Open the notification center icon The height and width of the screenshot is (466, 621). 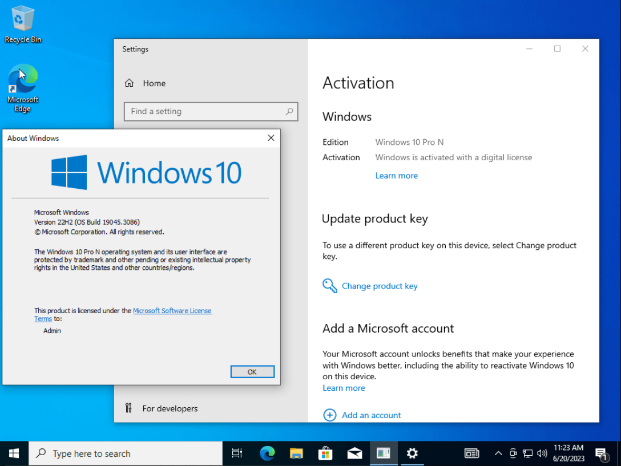coord(602,454)
